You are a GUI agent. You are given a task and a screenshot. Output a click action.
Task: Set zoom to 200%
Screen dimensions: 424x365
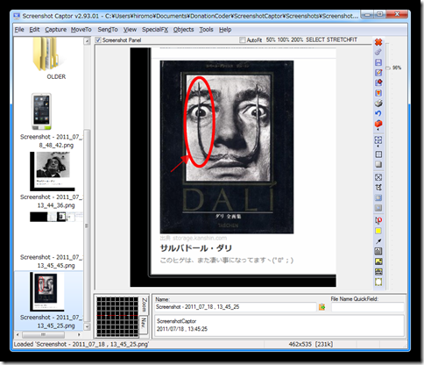click(x=297, y=39)
